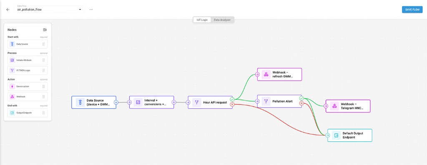Select the Output Endpoint icon in Nodes panel
This screenshot has width=427, height=165.
12,113
